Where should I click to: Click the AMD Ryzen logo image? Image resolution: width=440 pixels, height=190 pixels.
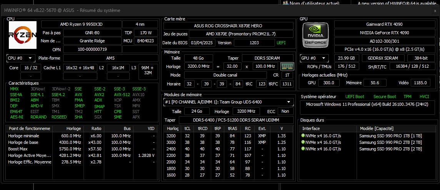(x=22, y=35)
